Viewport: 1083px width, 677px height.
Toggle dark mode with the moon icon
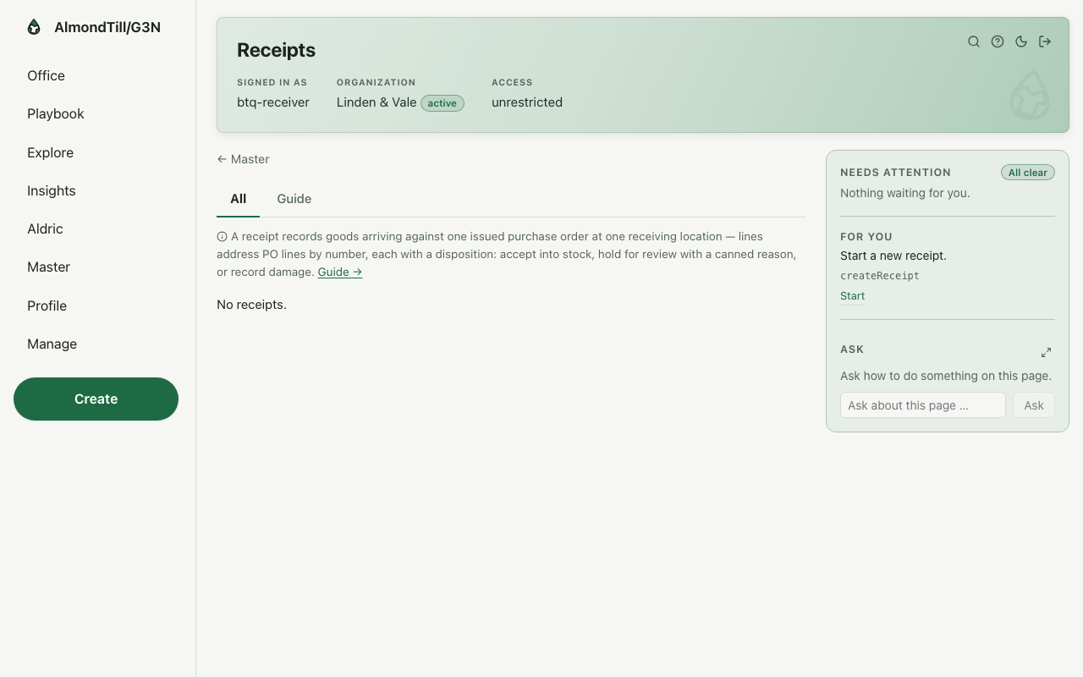click(1021, 41)
